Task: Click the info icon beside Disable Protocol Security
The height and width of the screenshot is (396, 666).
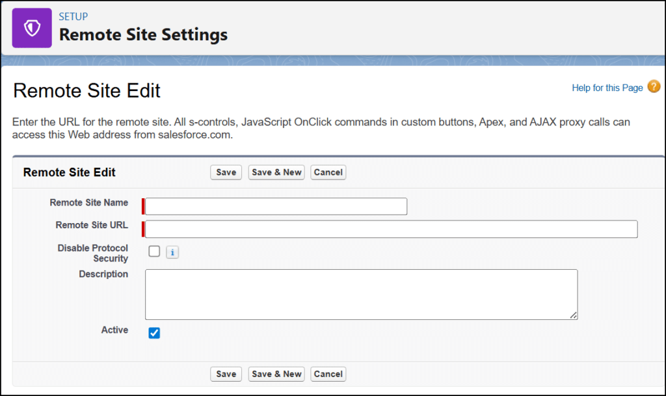Action: pos(172,252)
